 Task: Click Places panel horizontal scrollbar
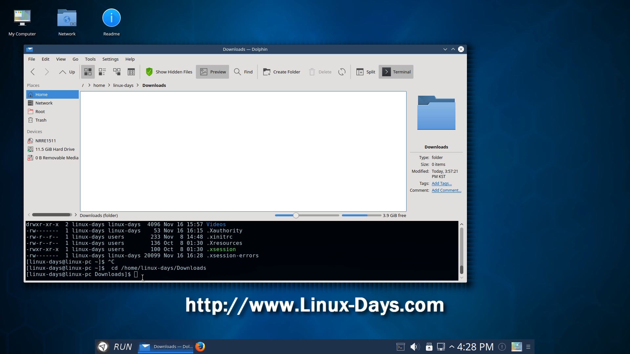click(x=52, y=215)
